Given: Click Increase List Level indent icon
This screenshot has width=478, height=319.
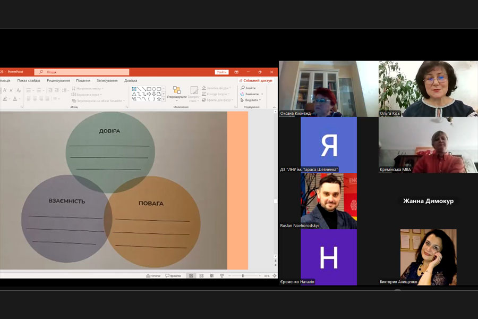Looking at the screenshot, I should 57,90.
